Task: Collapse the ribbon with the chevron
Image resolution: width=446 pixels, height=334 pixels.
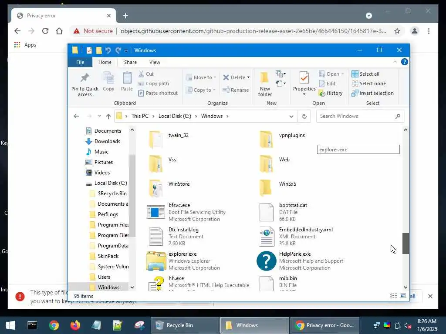Action: [x=395, y=62]
